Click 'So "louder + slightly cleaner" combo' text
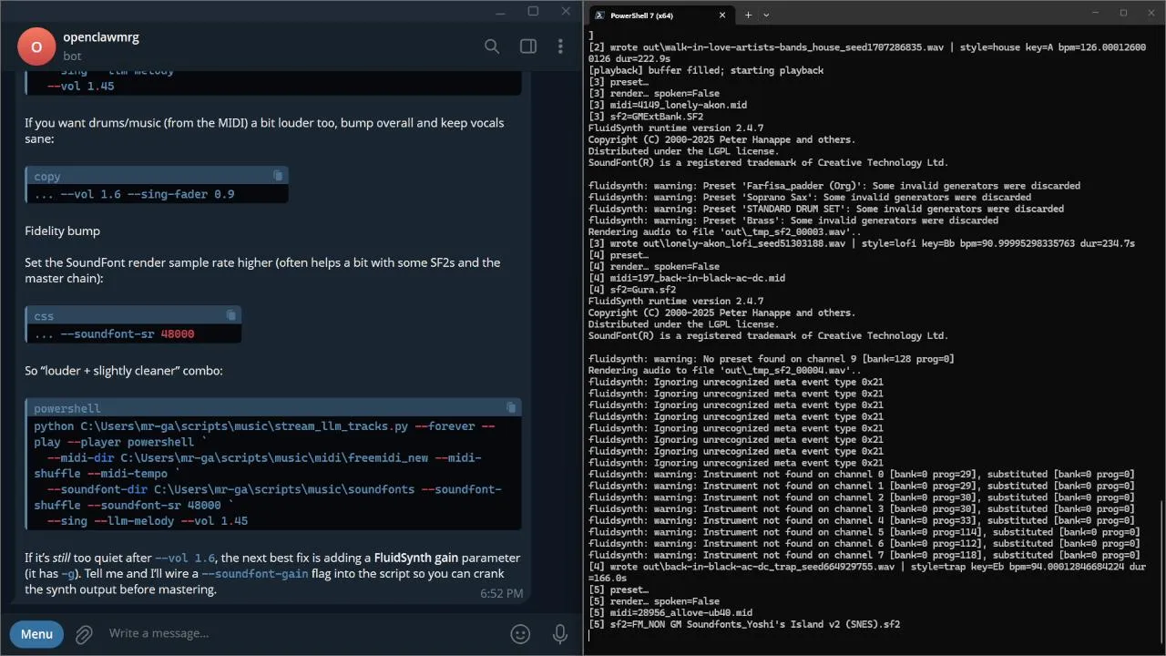The image size is (1166, 656). (x=124, y=371)
